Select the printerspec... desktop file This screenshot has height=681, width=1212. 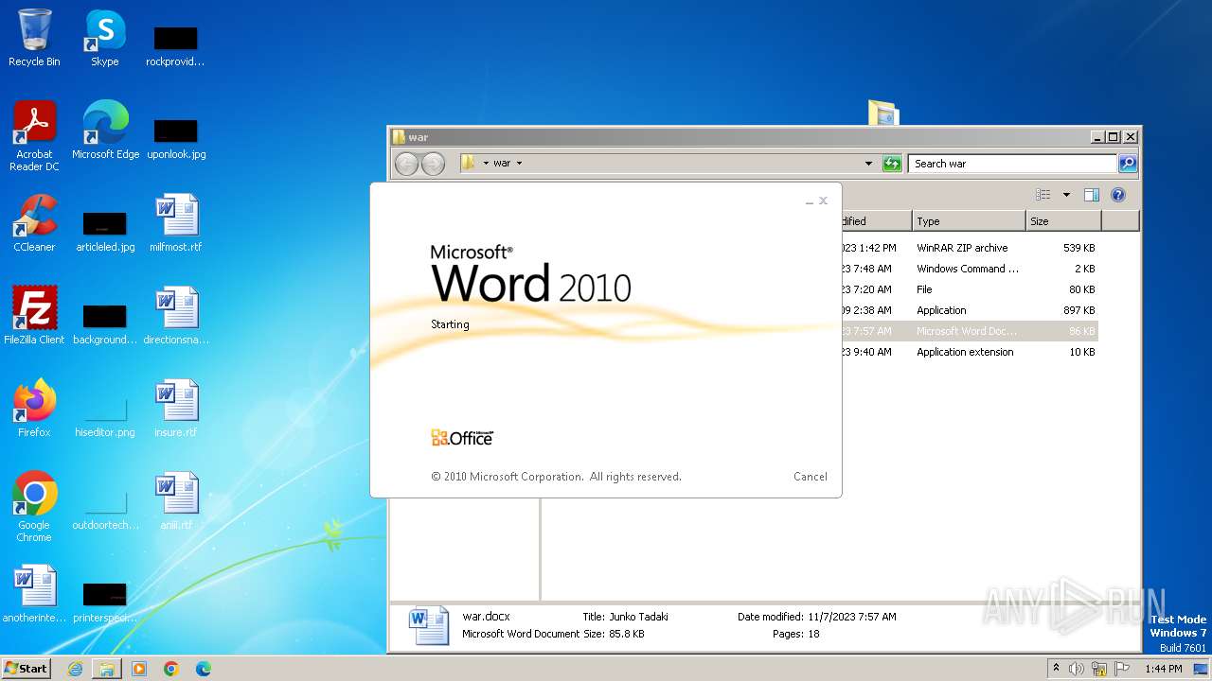click(105, 602)
